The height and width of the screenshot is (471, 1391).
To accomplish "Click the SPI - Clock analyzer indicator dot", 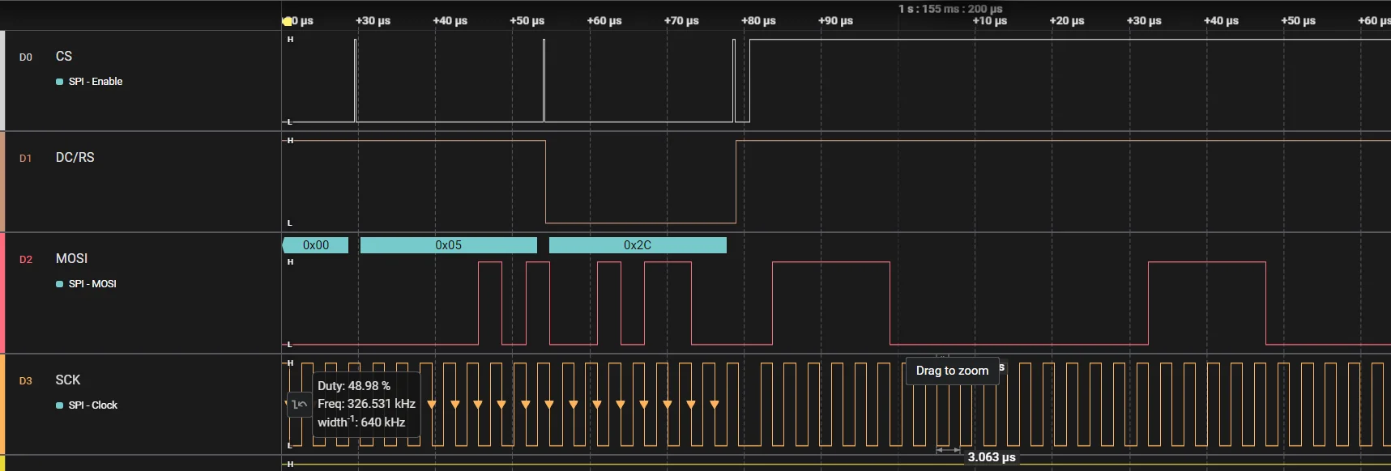I will pos(59,405).
